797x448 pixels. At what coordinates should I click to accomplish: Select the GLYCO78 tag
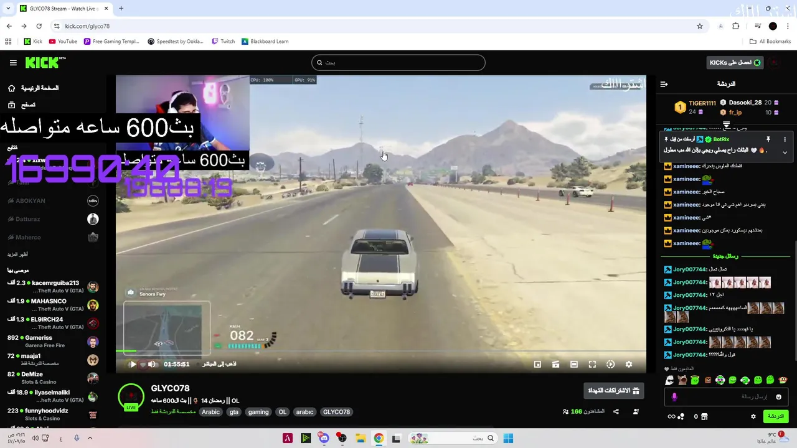pos(336,412)
